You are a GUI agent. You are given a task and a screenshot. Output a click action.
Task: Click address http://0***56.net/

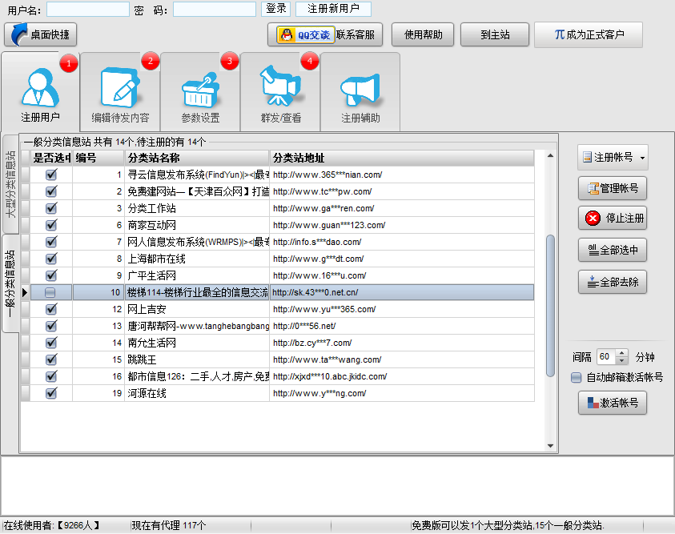tap(304, 326)
